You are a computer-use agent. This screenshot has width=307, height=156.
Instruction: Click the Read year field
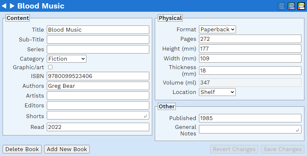98,127
